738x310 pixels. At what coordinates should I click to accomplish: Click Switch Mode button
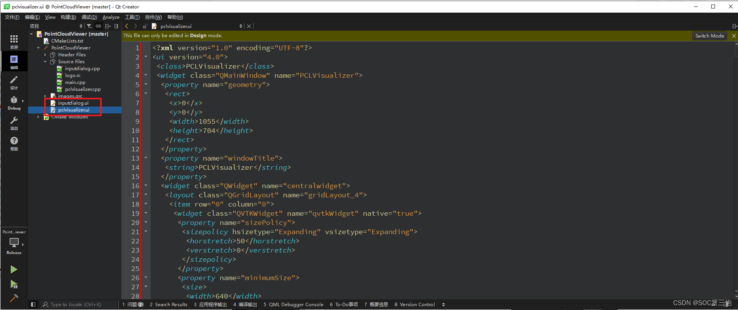coord(710,36)
